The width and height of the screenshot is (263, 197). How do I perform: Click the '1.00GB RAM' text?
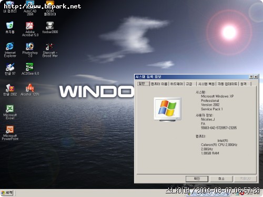(210, 153)
